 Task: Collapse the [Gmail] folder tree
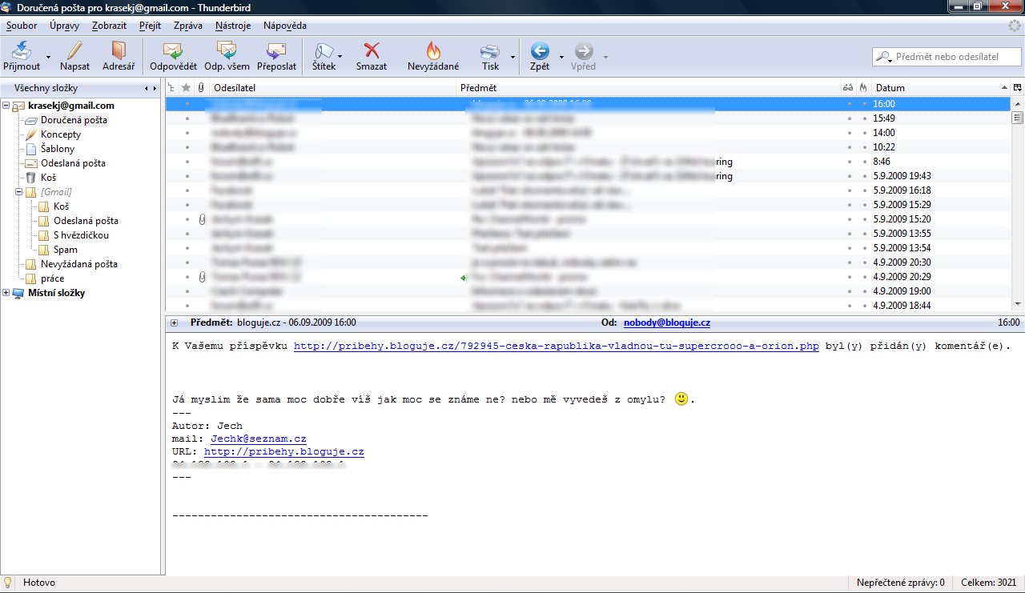coord(19,192)
